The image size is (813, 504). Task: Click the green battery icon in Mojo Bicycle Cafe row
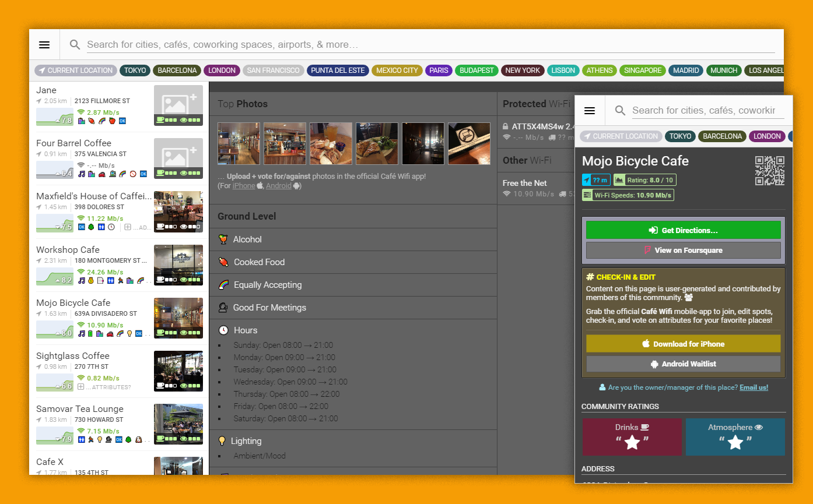tap(90, 334)
